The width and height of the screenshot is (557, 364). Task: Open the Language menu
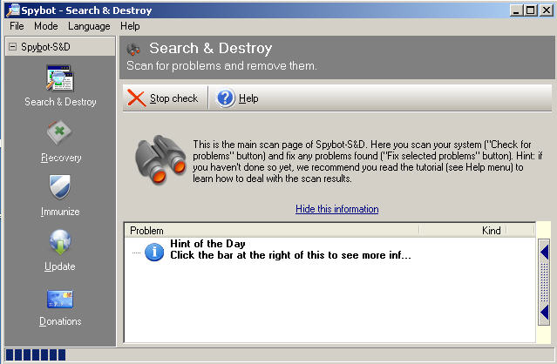tap(89, 26)
